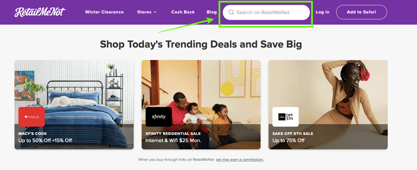
Task: Select the 'Up to 50% Off +15% Off' offer text
Action: 45,140
